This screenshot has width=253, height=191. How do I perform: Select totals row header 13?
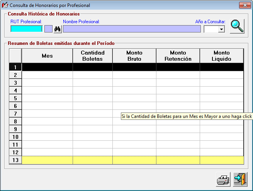click(15, 160)
